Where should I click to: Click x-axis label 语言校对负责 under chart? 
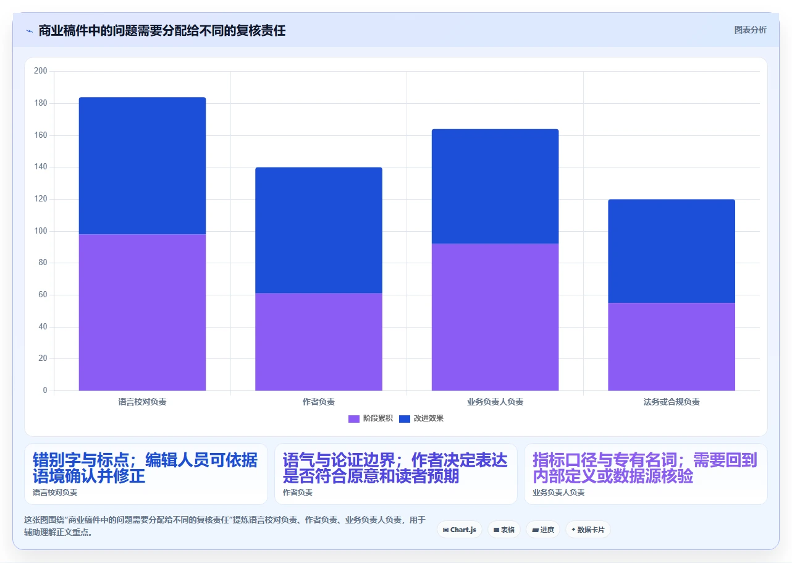point(142,402)
